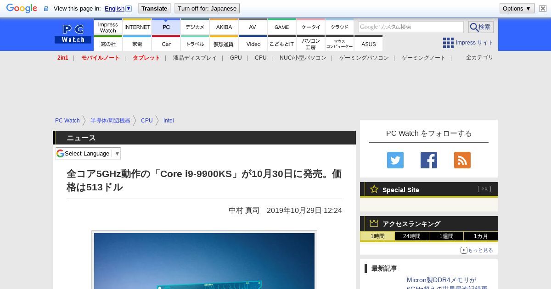Image resolution: width=551 pixels, height=289 pixels.
Task: Open the マウスコンピューター nav tab
Action: pyautogui.click(x=340, y=44)
